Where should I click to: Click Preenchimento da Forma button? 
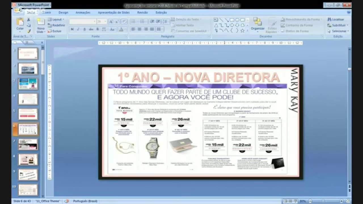302,20
